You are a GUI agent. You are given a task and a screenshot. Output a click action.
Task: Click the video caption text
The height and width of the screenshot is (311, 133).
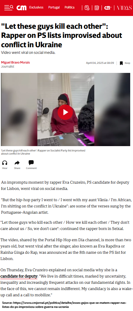point(43,152)
